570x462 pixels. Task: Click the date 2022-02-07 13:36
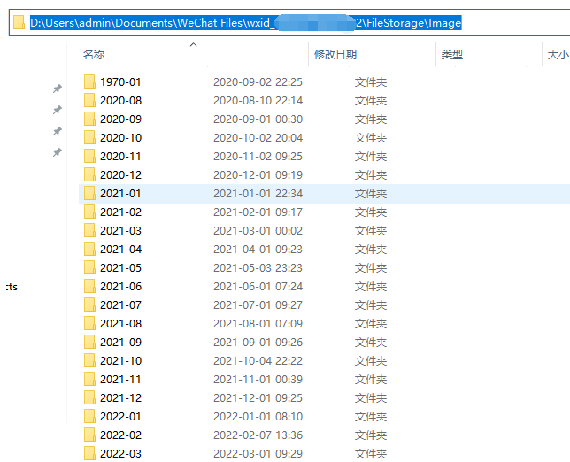point(258,435)
